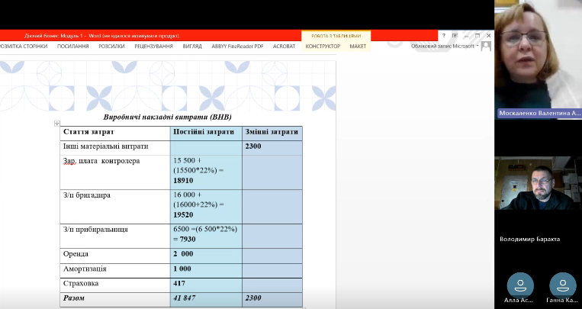Select Алла participant avatar icon
582x309 pixels.
point(519,284)
